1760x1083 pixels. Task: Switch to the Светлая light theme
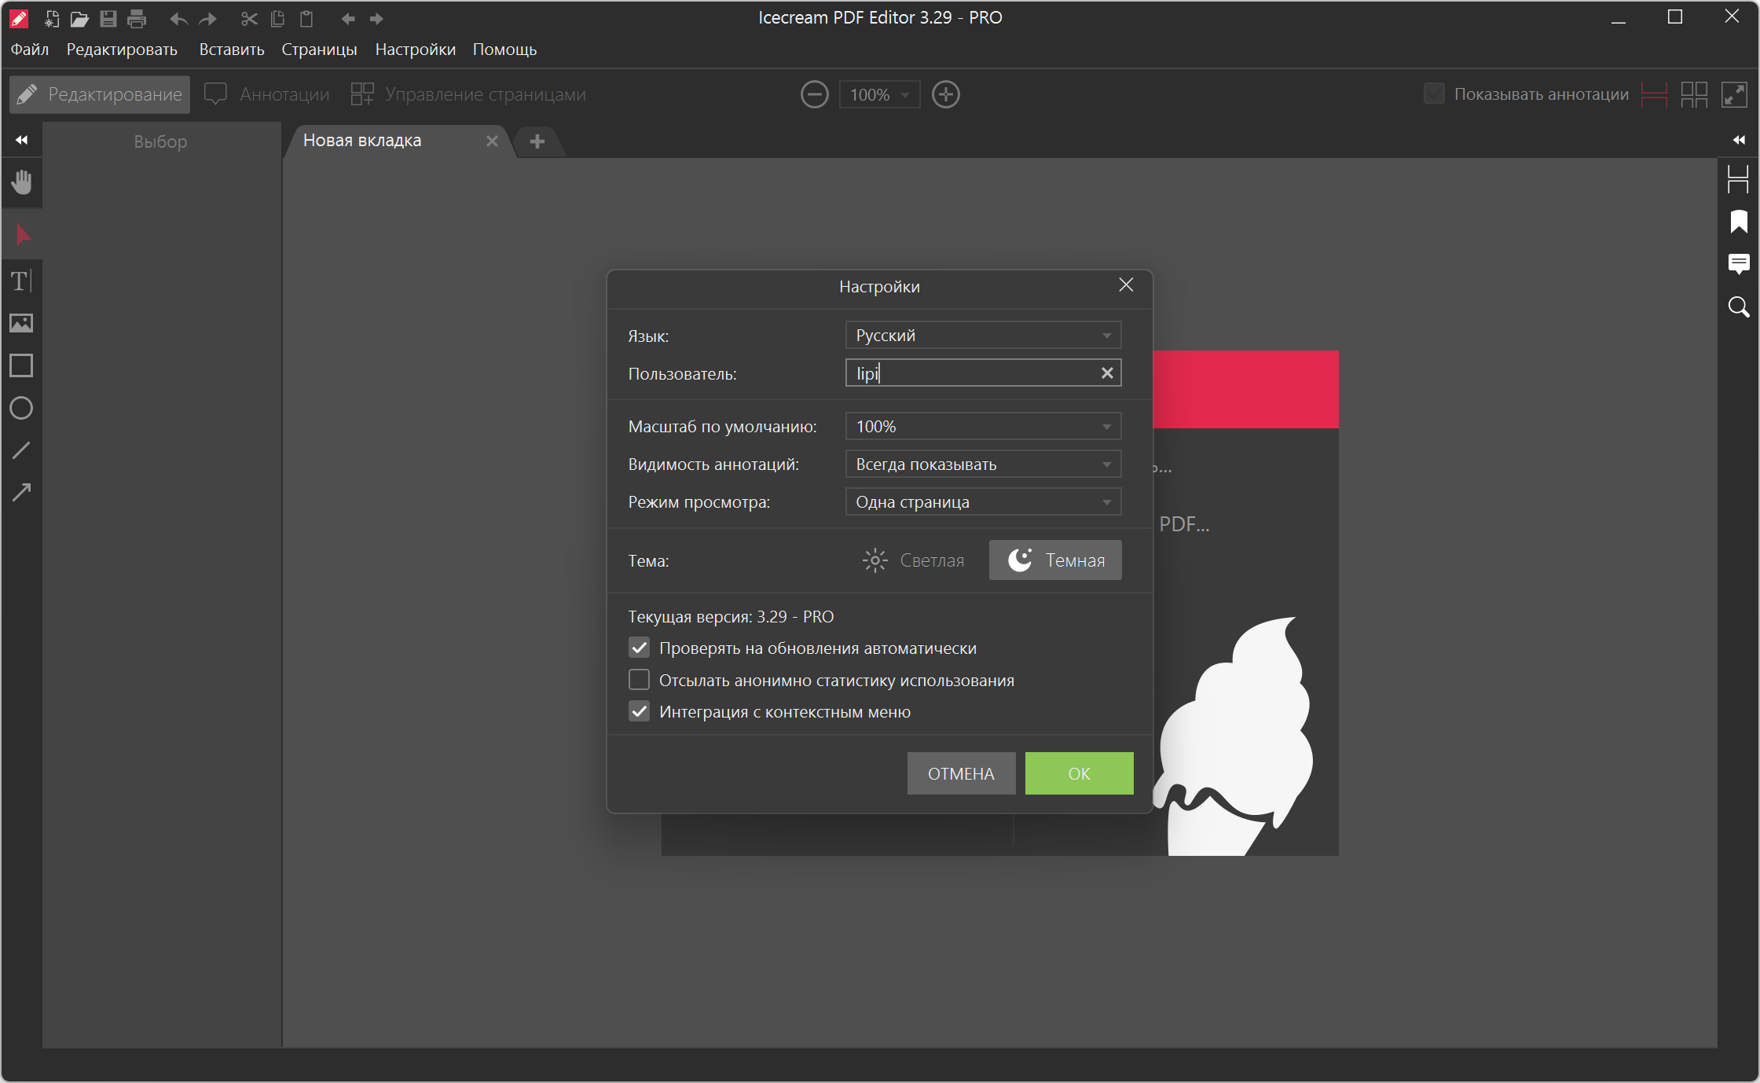tap(913, 560)
